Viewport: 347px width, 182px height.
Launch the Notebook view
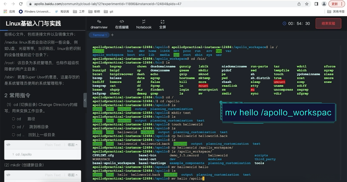pos(144,24)
